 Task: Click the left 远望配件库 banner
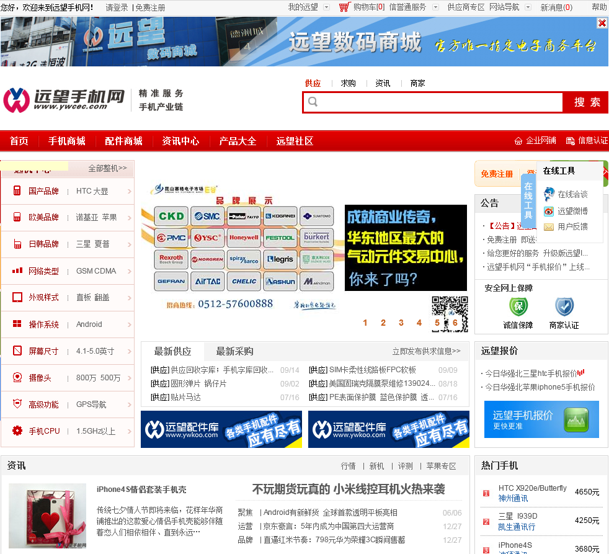[x=221, y=429]
